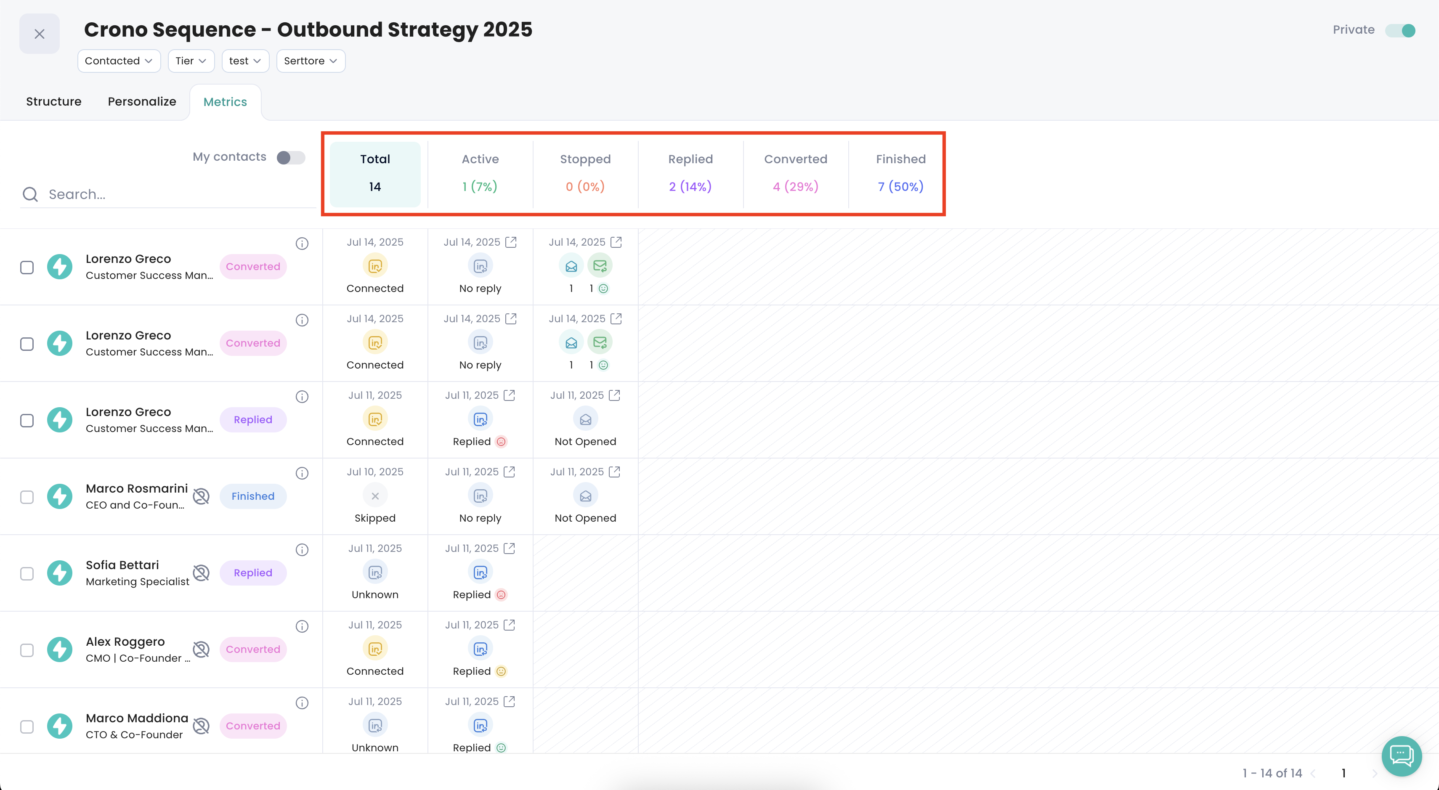The height and width of the screenshot is (790, 1439).
Task: Toggle the My contacts switch
Action: pyautogui.click(x=290, y=157)
